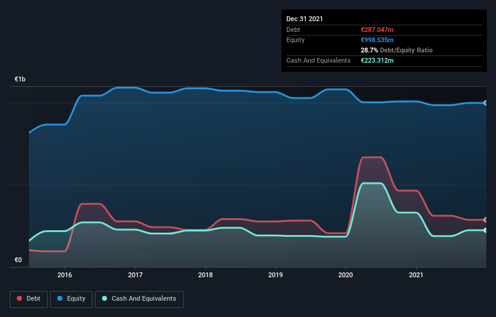Click the Dec 31 2021 tooltip date

[304, 19]
